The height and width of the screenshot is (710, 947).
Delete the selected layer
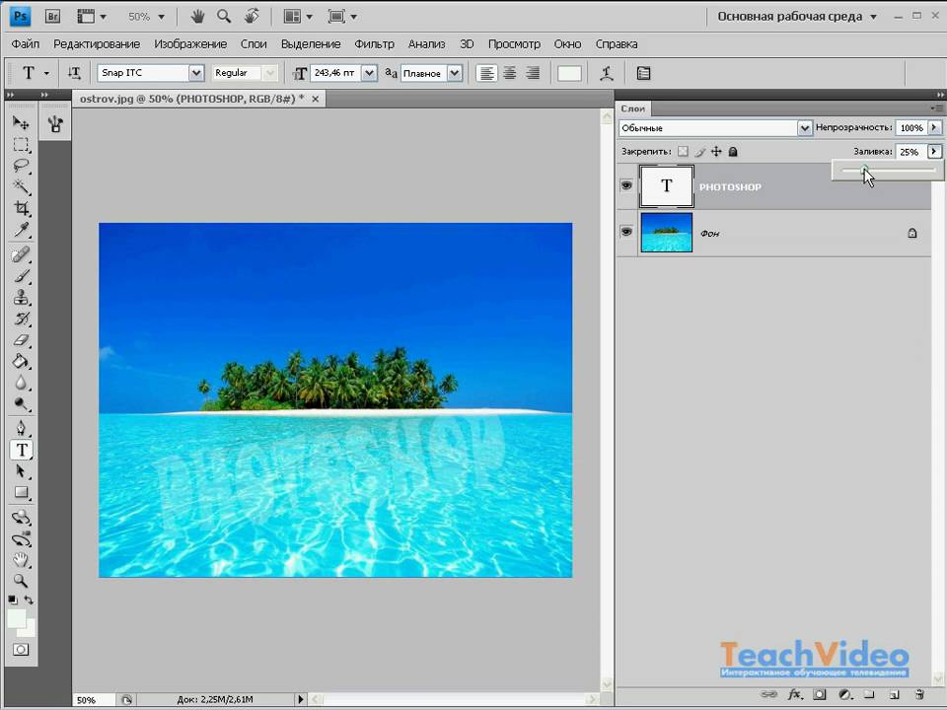tap(919, 694)
